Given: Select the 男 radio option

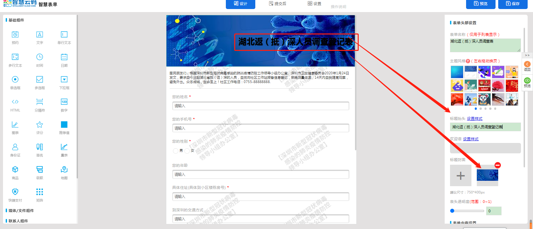Looking at the screenshot, I should click(176, 151).
